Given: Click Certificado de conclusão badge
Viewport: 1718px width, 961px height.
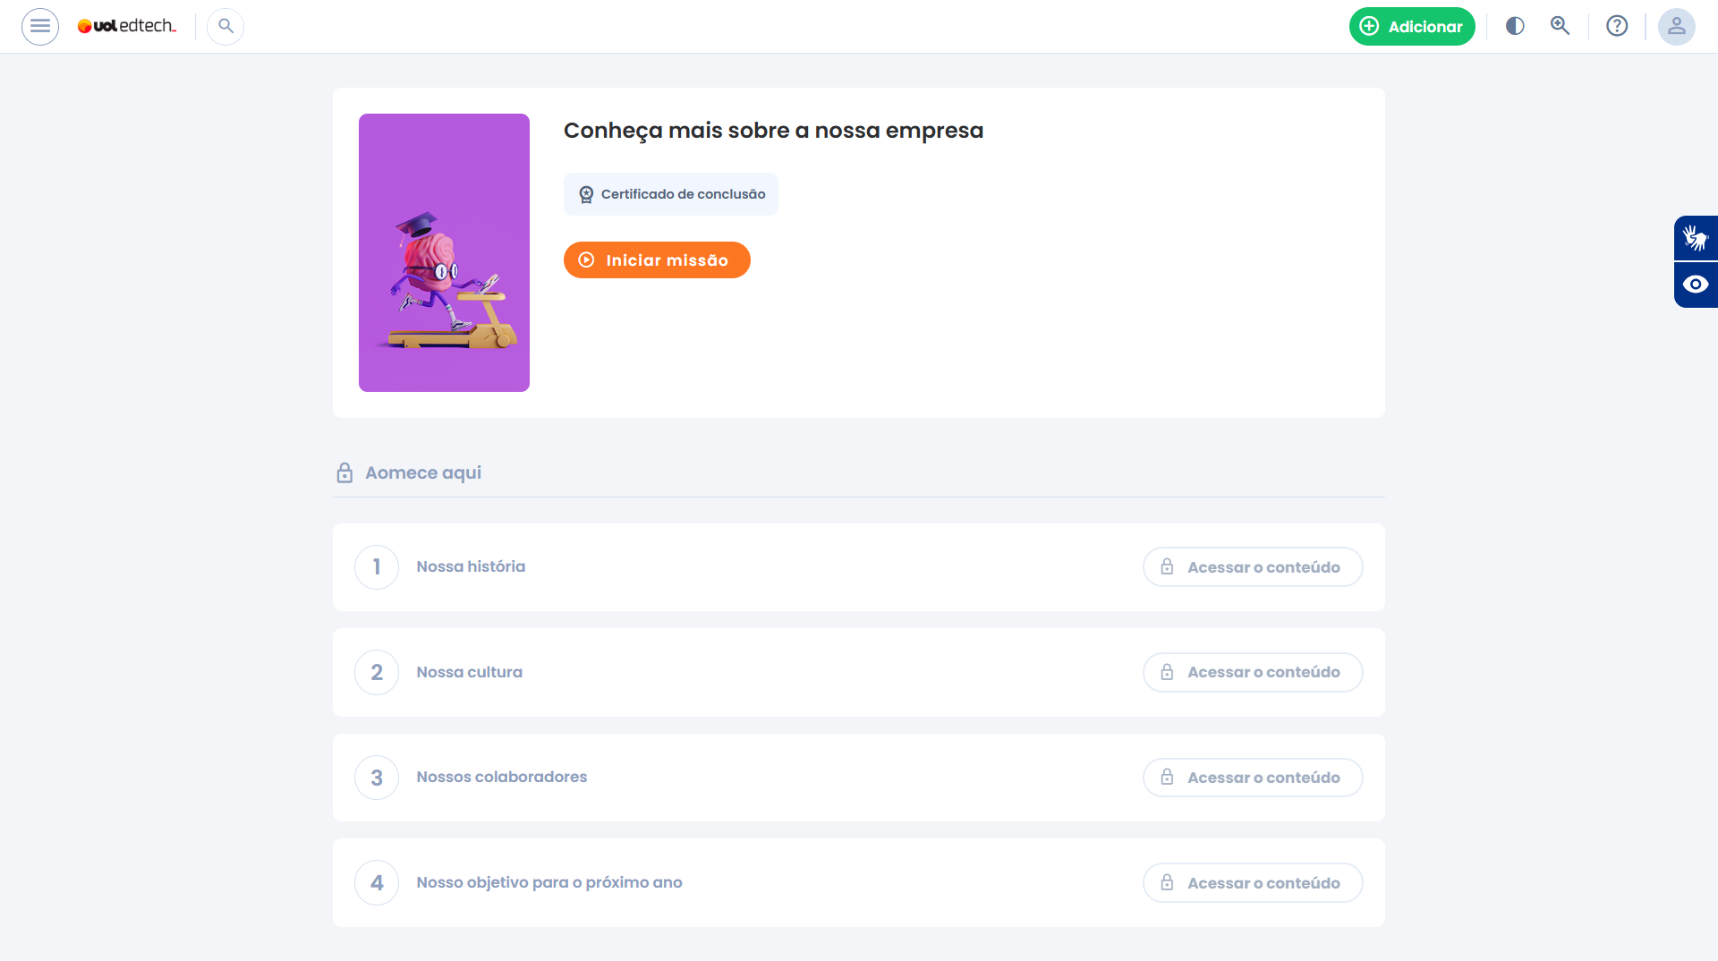Looking at the screenshot, I should click(671, 194).
